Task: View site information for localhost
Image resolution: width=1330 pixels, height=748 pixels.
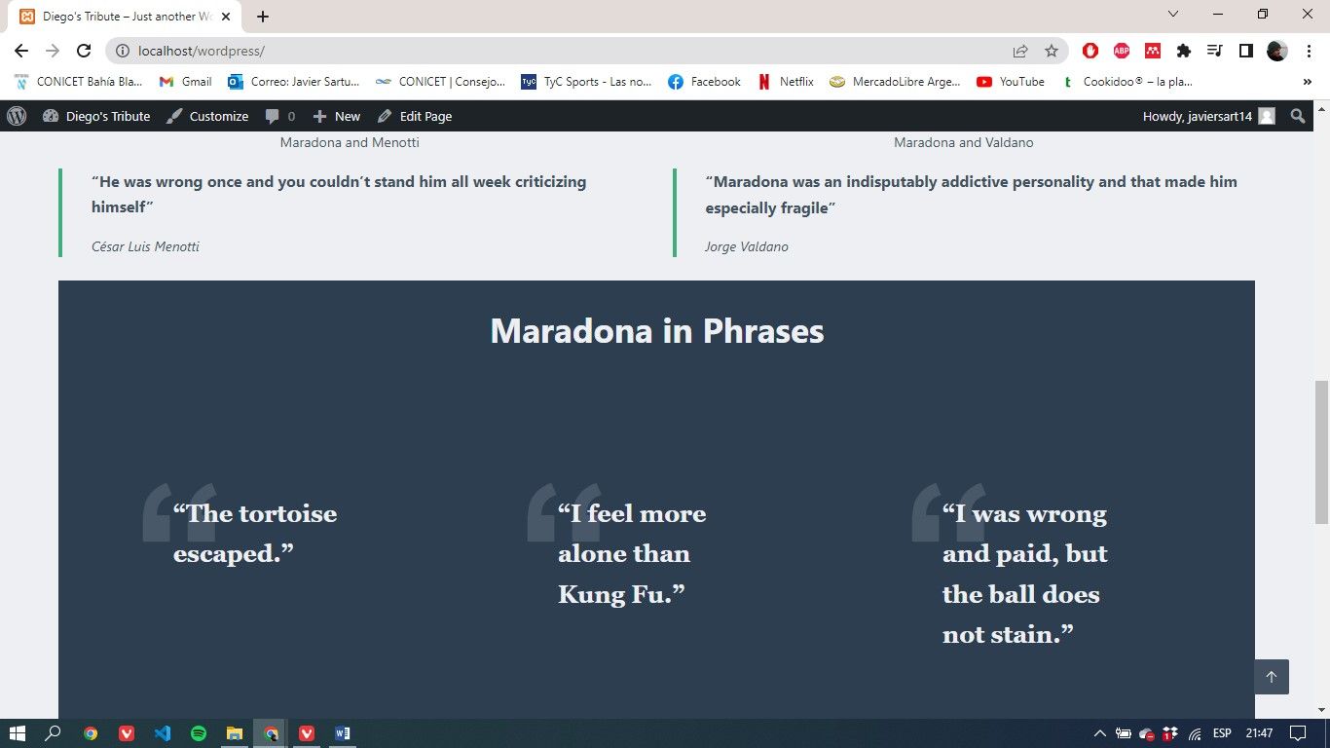Action: (x=123, y=51)
